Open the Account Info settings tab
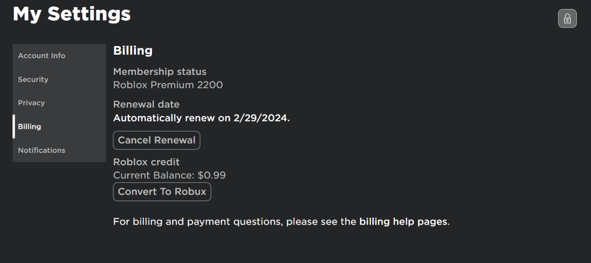591x263 pixels. 42,56
